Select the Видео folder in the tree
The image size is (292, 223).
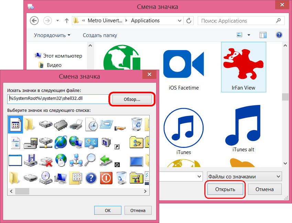pyautogui.click(x=50, y=65)
